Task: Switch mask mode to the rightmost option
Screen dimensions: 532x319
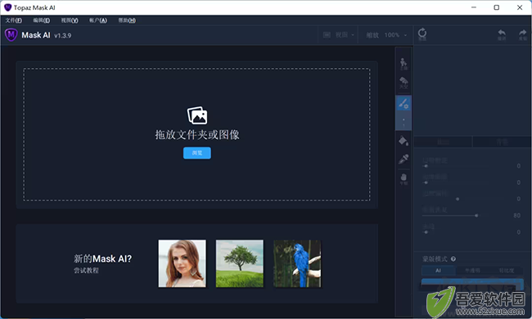Action: pyautogui.click(x=506, y=270)
